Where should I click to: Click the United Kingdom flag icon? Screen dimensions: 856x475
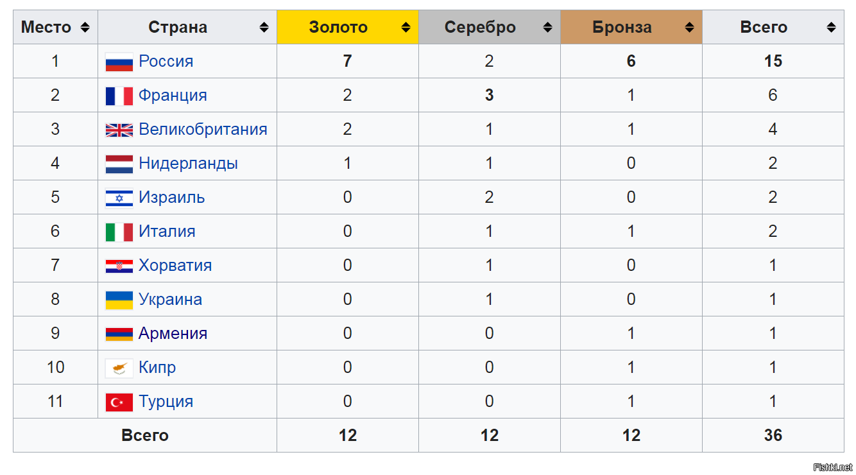pyautogui.click(x=119, y=130)
